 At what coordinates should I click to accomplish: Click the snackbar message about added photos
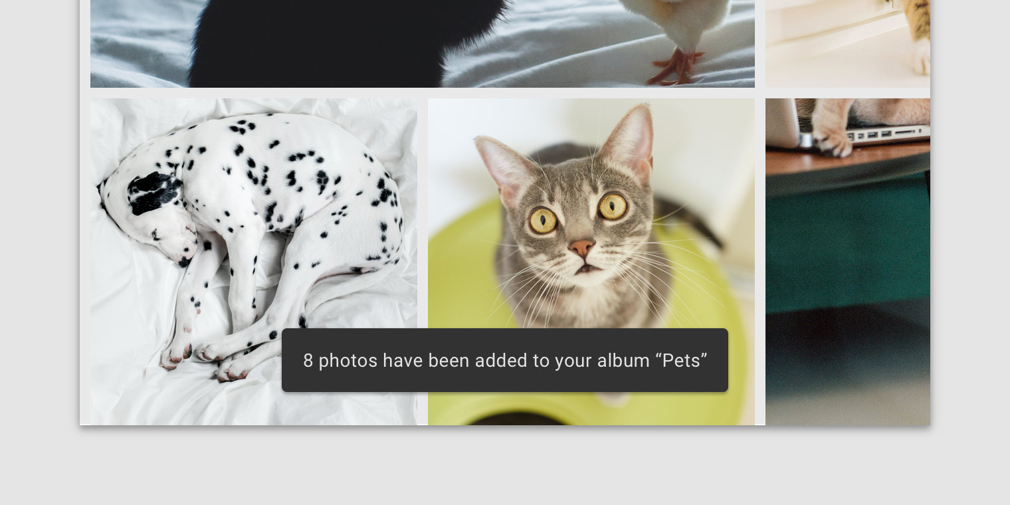[x=505, y=360]
